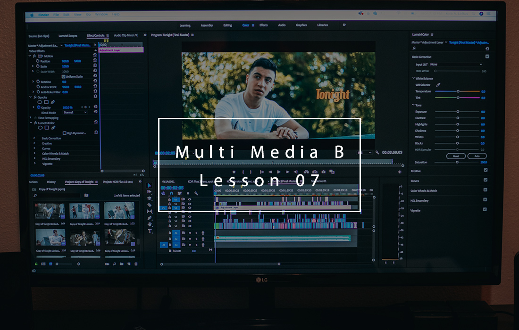Uncheck the Vignette section checkbox
Image resolution: width=519 pixels, height=330 pixels.
click(485, 209)
